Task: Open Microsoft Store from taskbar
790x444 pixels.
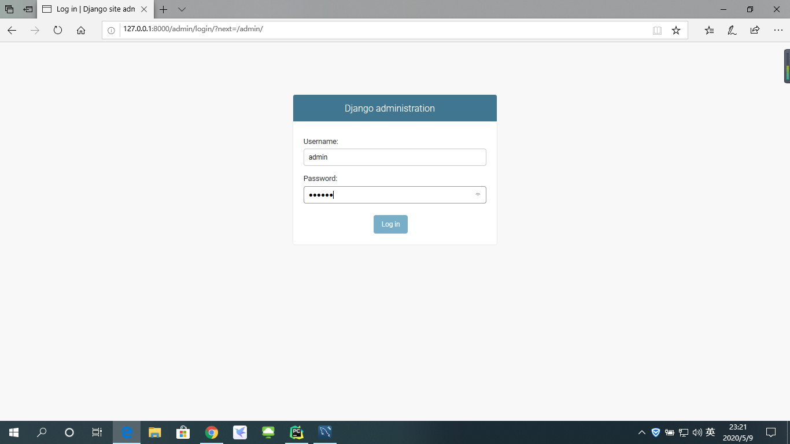Action: click(x=183, y=432)
